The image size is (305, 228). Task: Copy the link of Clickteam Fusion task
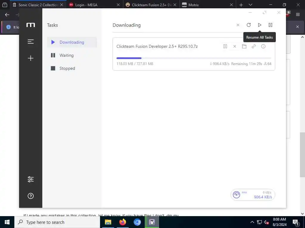(x=254, y=46)
